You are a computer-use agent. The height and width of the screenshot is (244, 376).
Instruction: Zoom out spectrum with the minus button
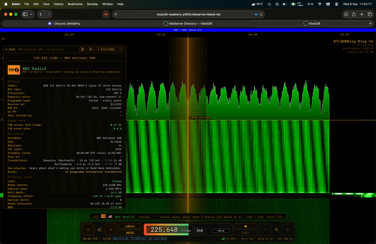click(x=265, y=230)
